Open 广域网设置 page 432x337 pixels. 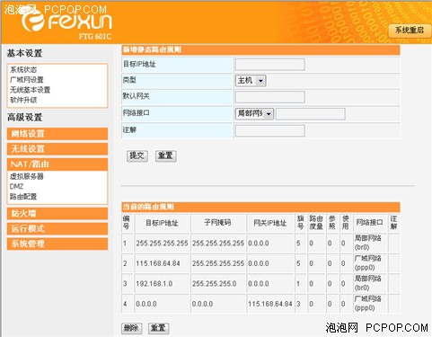click(27, 80)
